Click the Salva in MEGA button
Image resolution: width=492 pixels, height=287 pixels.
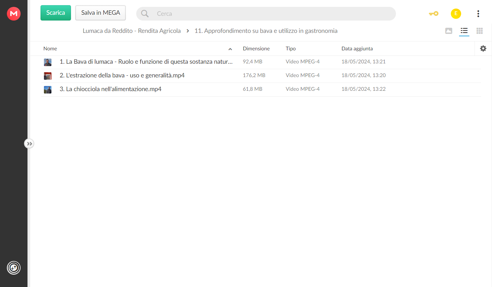pos(101,13)
